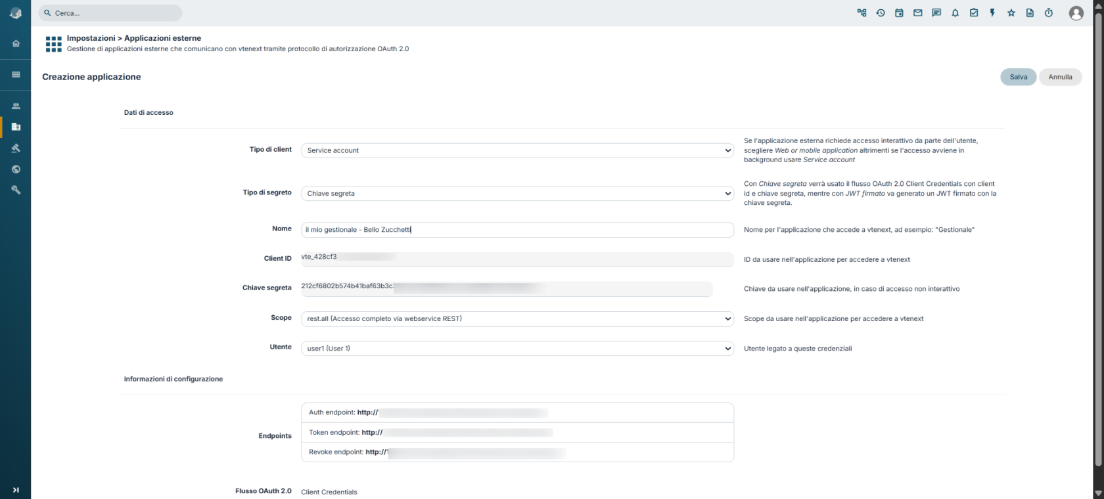
Task: Open the mail envelope icon
Action: pos(918,12)
